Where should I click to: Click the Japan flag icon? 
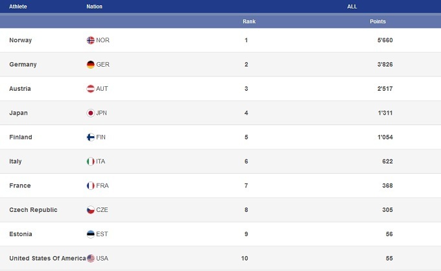click(x=90, y=113)
